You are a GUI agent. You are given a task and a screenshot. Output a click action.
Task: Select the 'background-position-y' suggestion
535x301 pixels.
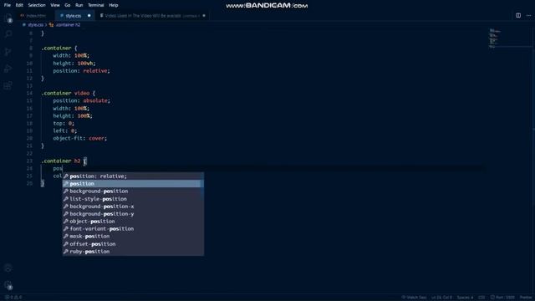(x=133, y=214)
